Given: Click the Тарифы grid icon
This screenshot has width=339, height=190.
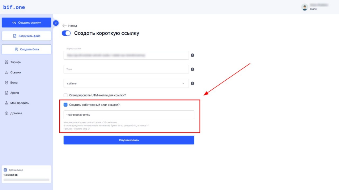Looking at the screenshot, I should coord(6,62).
